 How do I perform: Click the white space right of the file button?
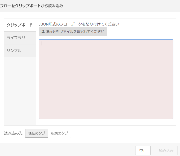click(141, 32)
